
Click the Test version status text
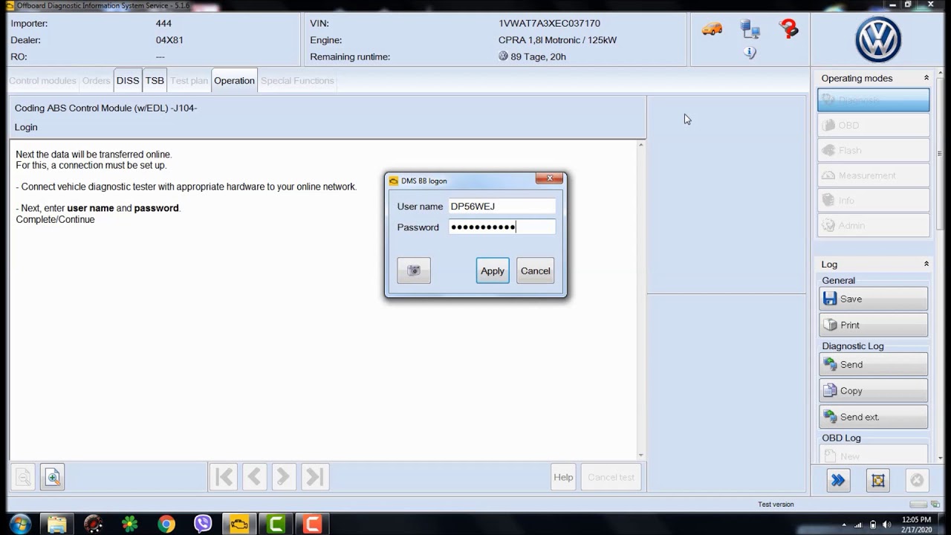pos(776,505)
